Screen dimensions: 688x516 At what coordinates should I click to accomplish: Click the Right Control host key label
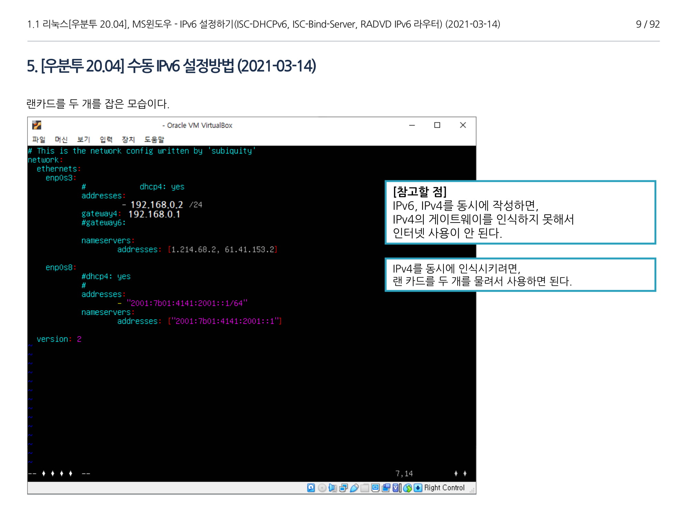point(444,488)
